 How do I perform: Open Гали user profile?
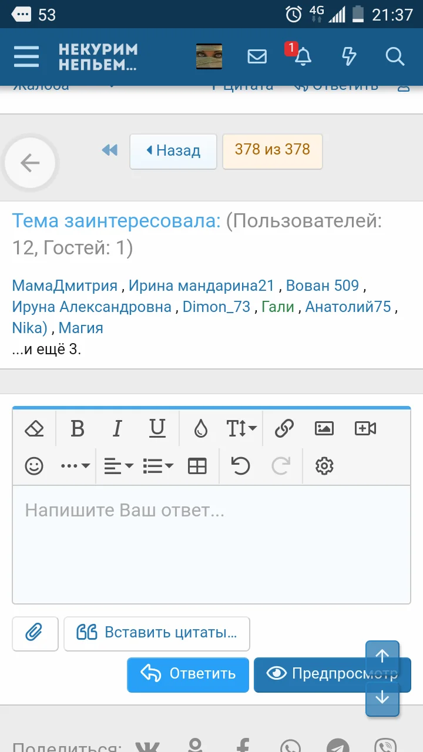(x=278, y=307)
